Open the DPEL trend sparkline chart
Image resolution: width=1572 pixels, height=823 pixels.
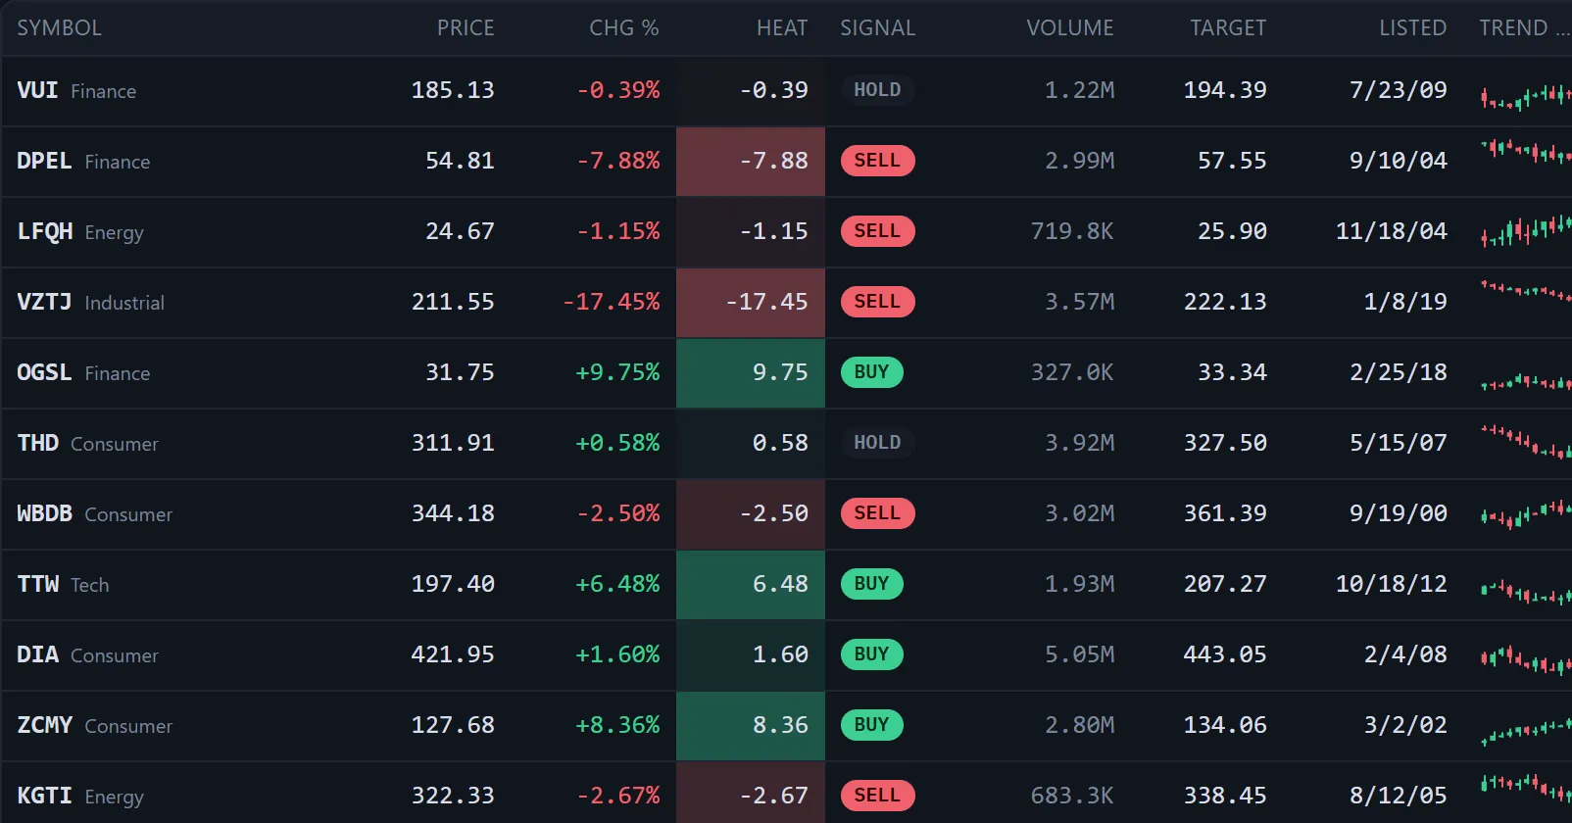pyautogui.click(x=1526, y=152)
